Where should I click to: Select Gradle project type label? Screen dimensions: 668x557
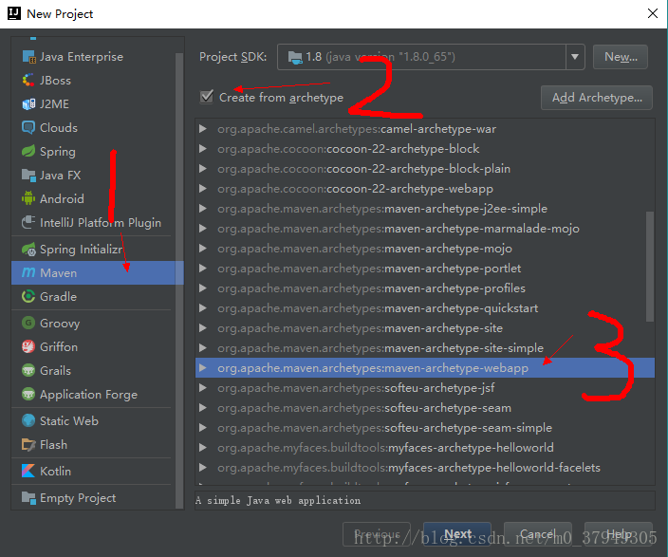coord(59,297)
